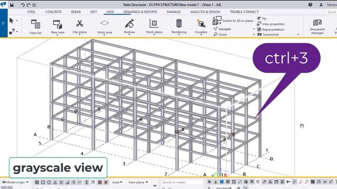Open the Model origin dropdown
This screenshot has height=189, width=337.
[15, 182]
